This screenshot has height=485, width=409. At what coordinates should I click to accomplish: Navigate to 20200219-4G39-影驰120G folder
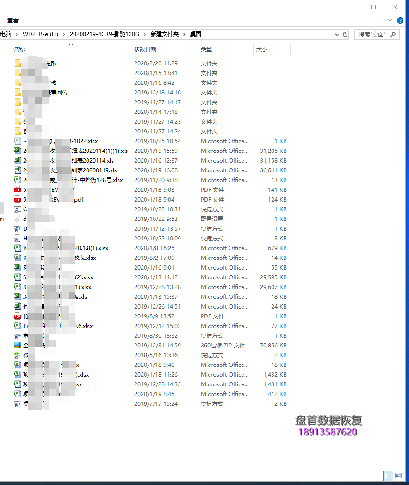105,34
